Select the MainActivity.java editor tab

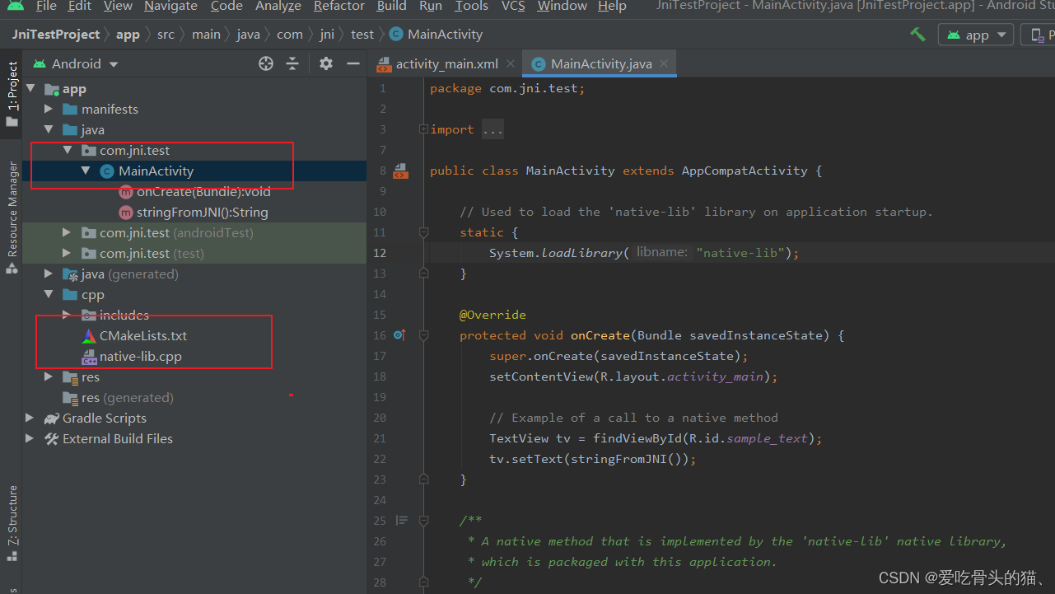click(601, 63)
